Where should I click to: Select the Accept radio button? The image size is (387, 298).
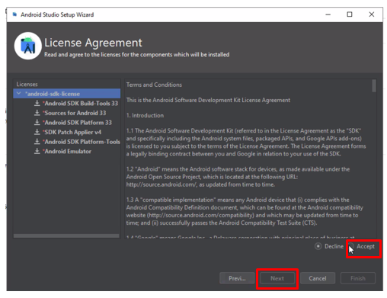(351, 246)
